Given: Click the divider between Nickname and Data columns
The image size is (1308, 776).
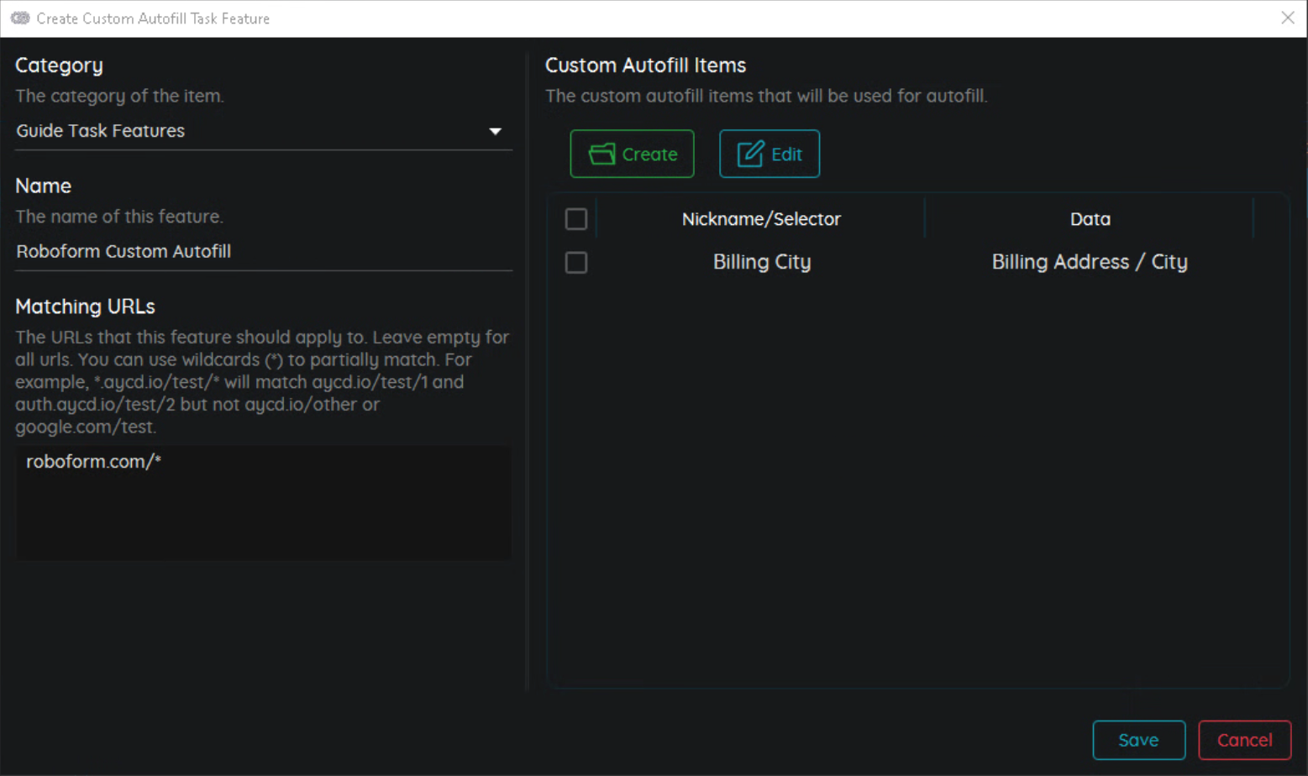Looking at the screenshot, I should click(x=924, y=219).
